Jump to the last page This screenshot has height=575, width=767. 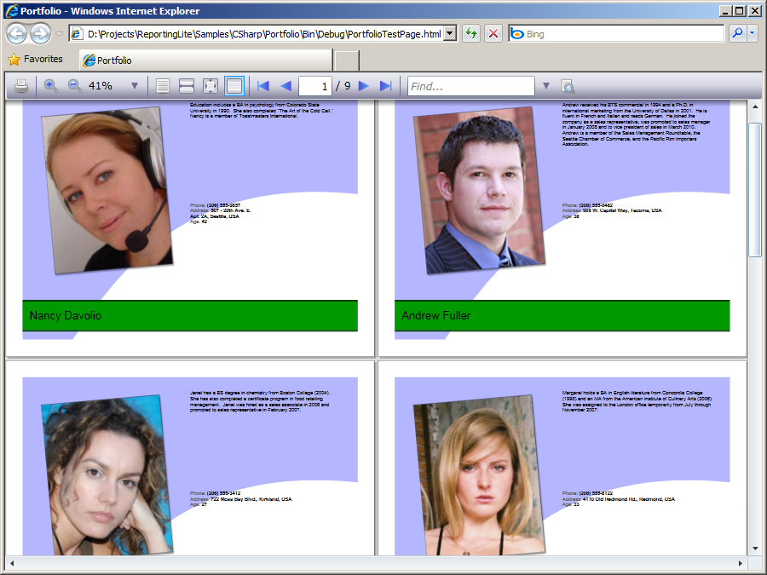[385, 86]
